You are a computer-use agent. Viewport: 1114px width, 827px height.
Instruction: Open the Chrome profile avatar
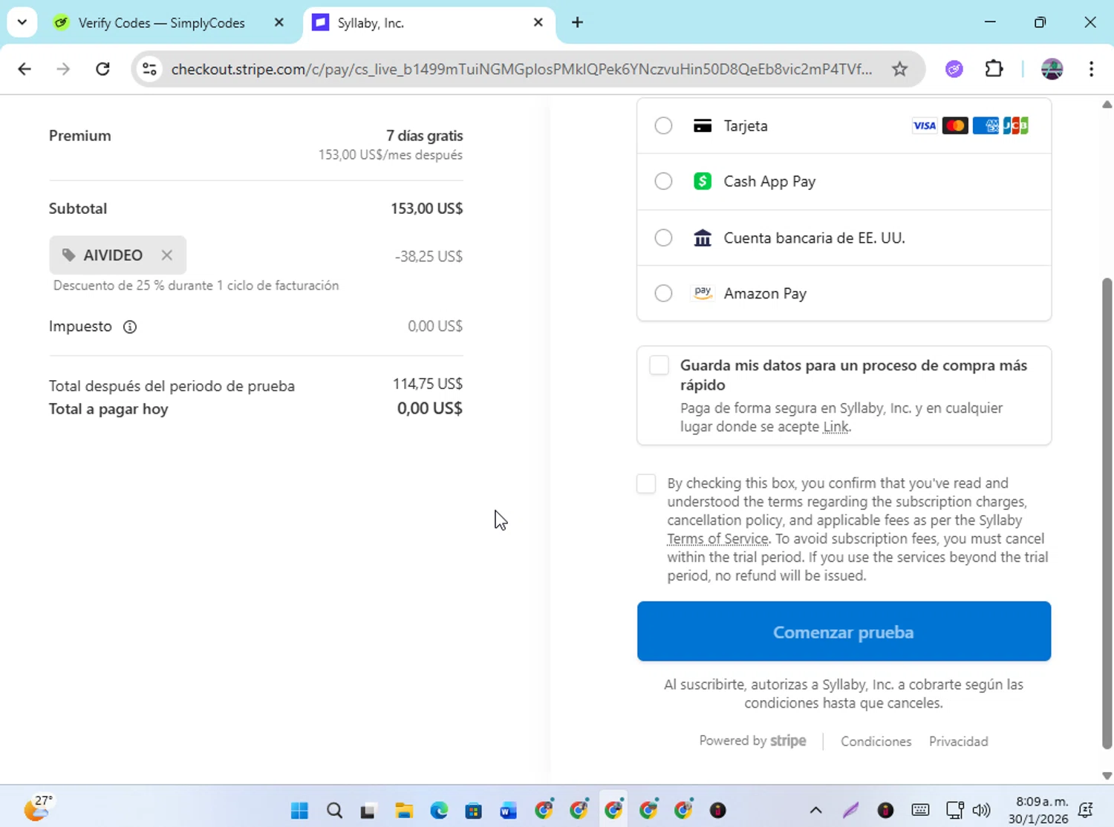[1052, 69]
